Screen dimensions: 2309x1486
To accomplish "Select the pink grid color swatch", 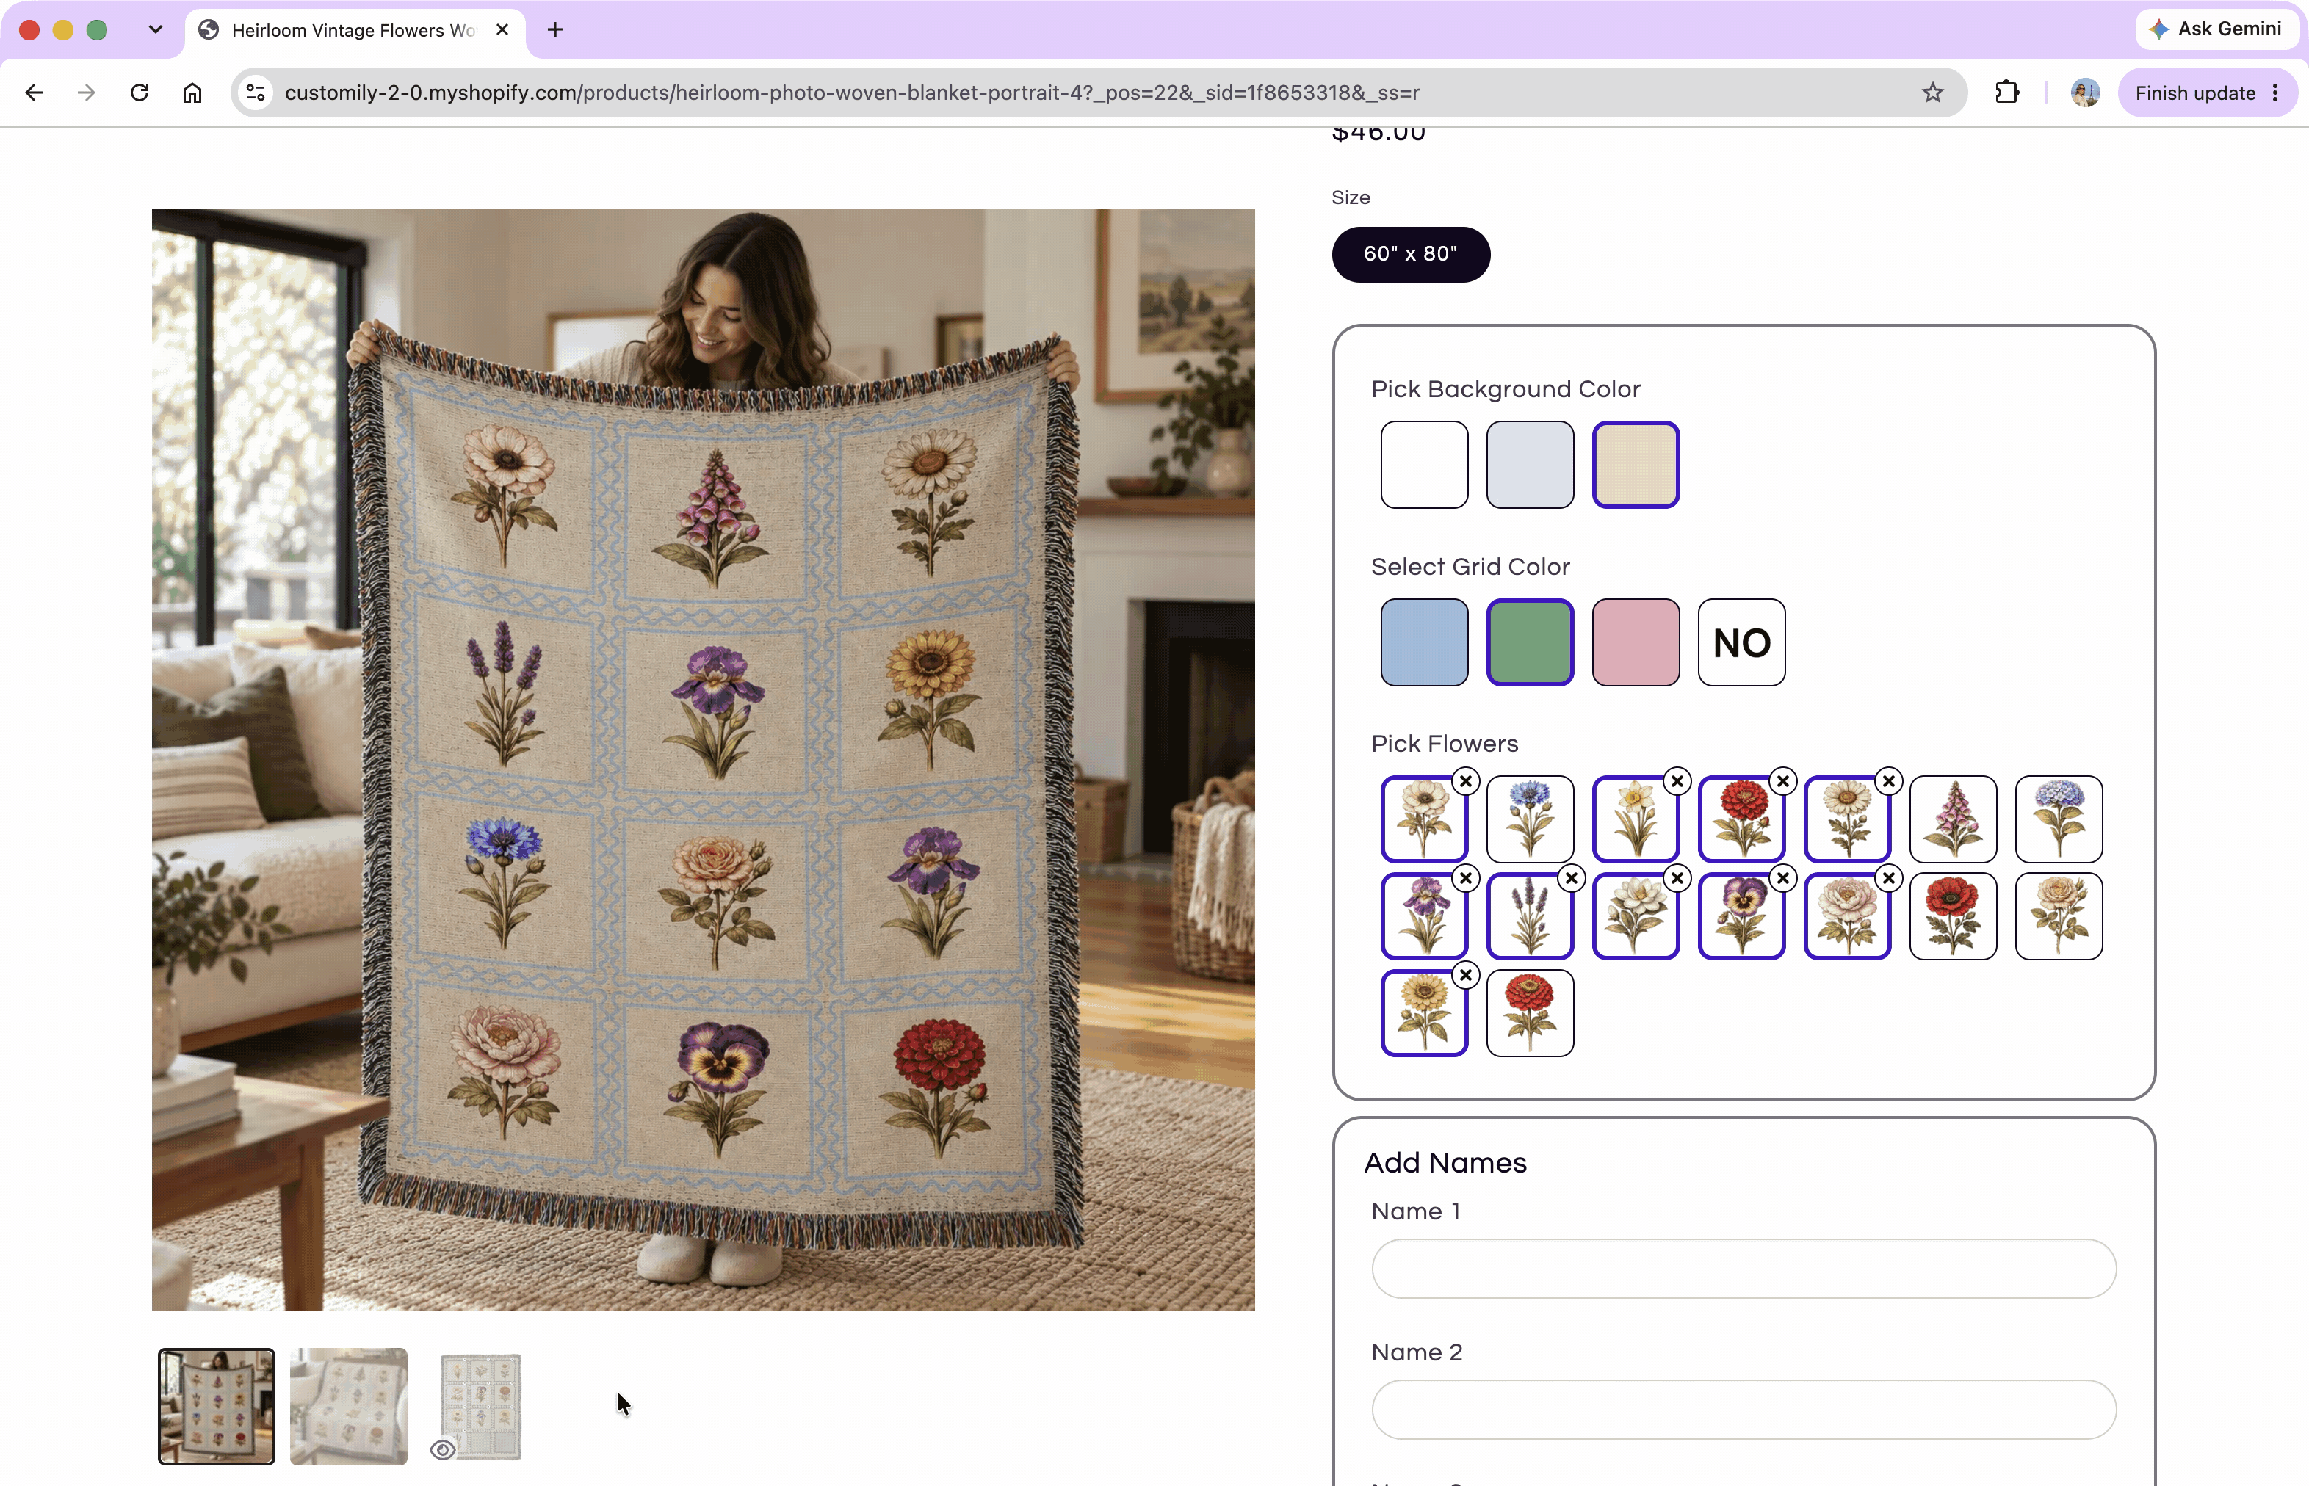I will (x=1636, y=642).
